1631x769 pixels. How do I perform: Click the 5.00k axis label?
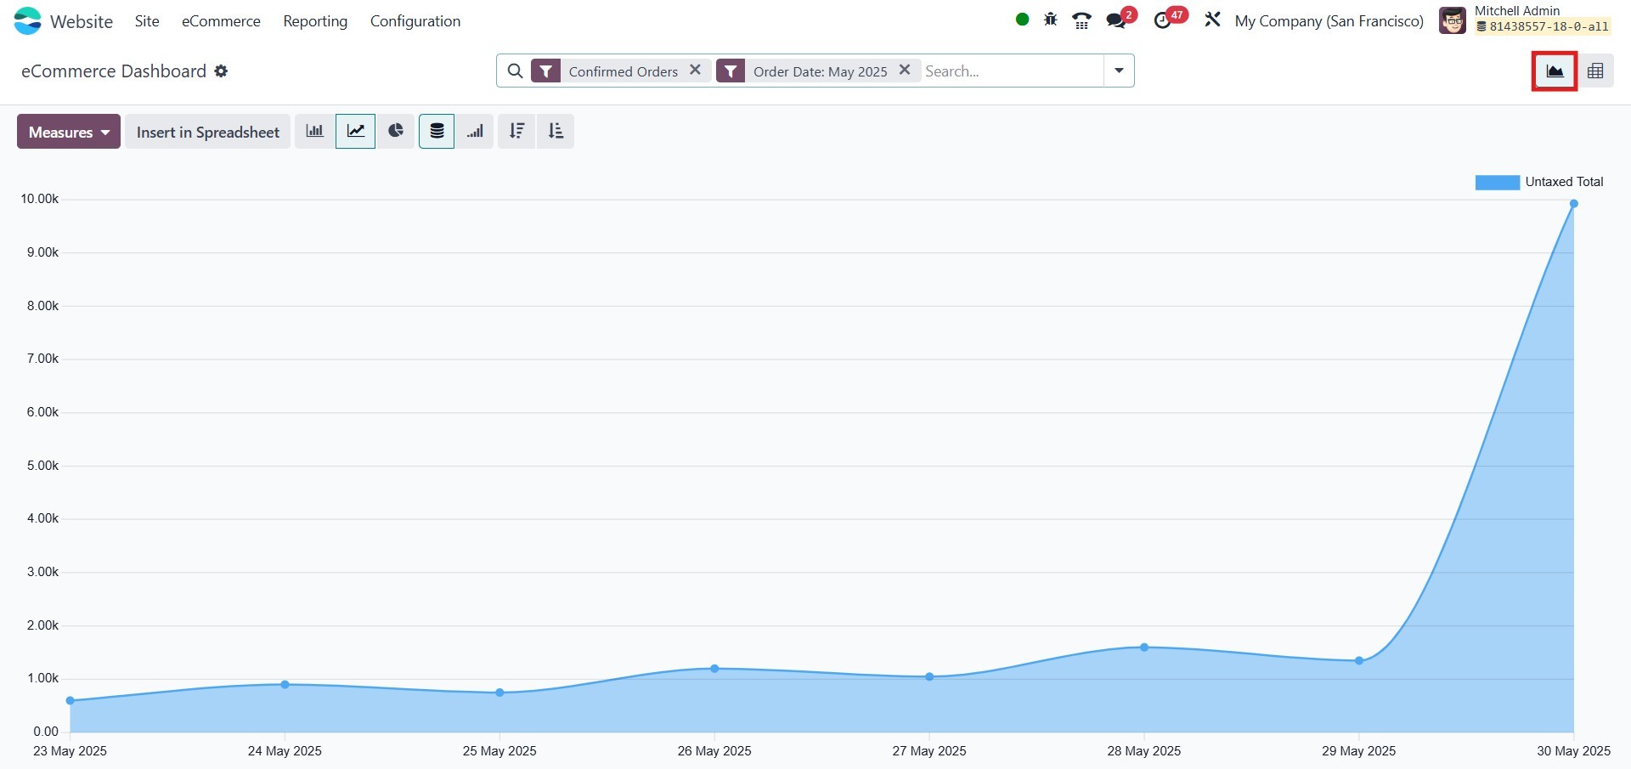tap(42, 466)
